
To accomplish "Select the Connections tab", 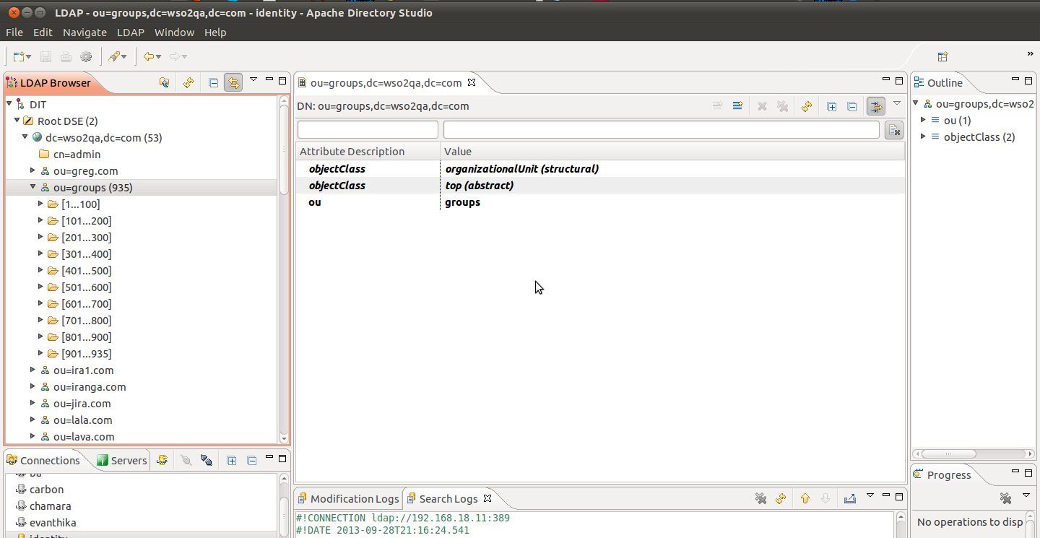I will tap(43, 460).
